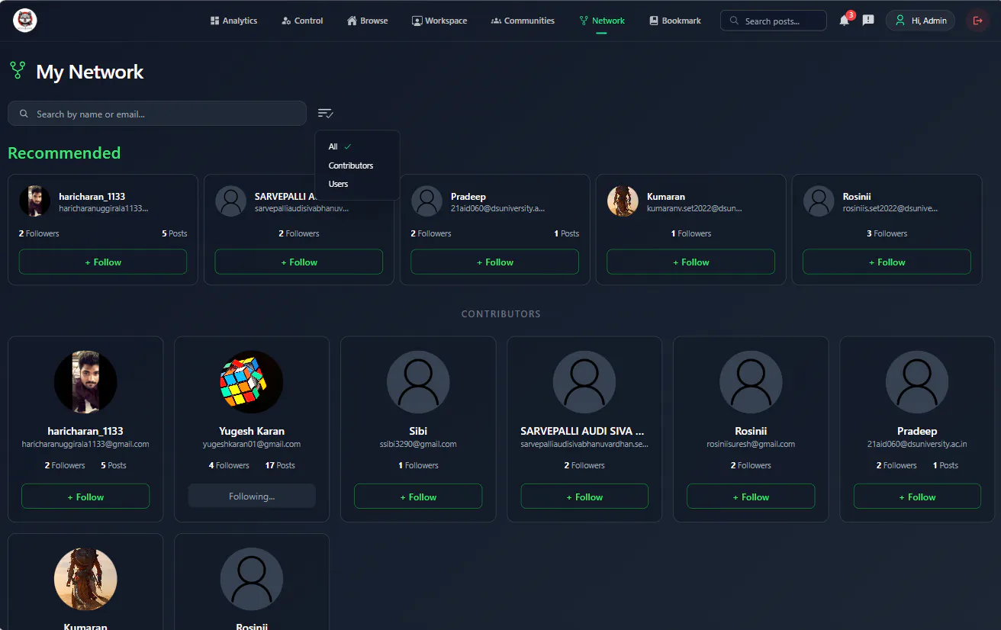This screenshot has width=1001, height=630.
Task: Click the 17 Posts count
Action: coord(280,465)
